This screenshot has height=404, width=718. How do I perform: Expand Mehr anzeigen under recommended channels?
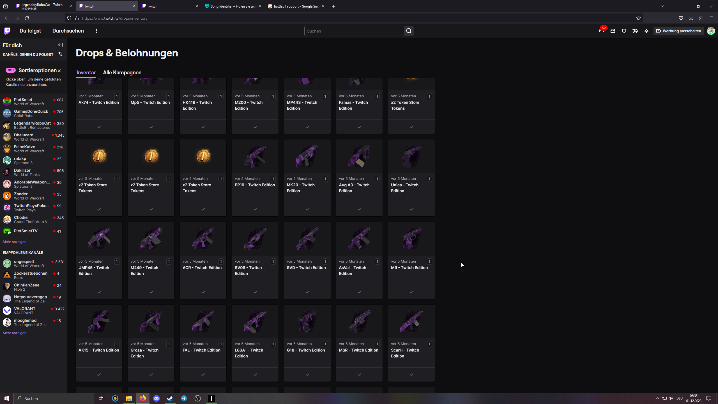click(15, 333)
